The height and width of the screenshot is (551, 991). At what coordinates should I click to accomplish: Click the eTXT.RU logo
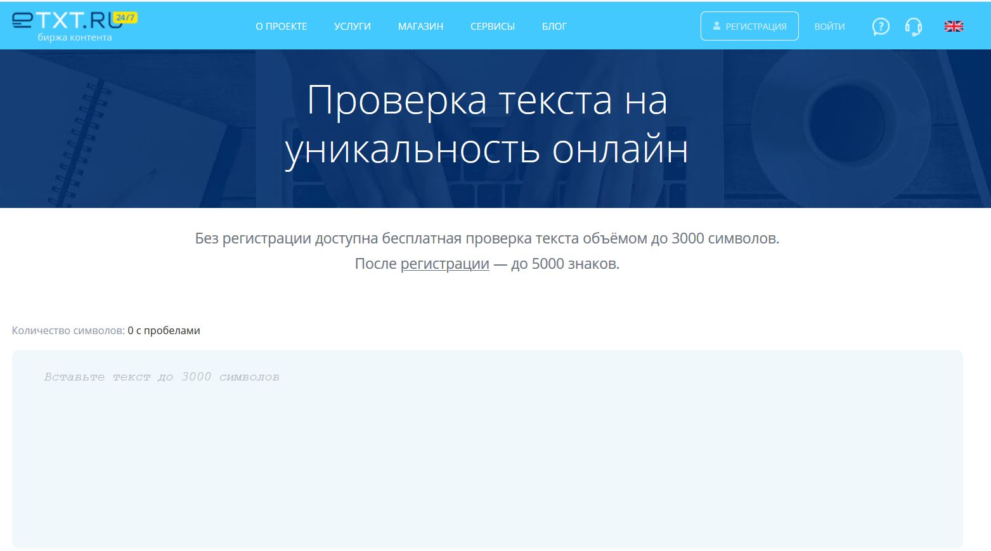(x=63, y=21)
